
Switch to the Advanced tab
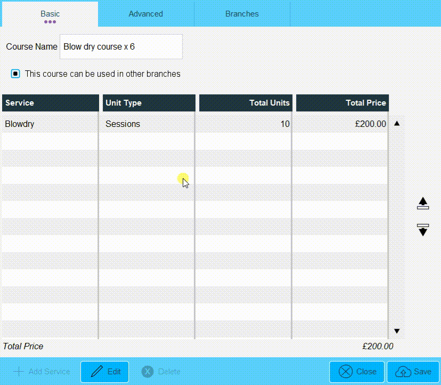(145, 14)
